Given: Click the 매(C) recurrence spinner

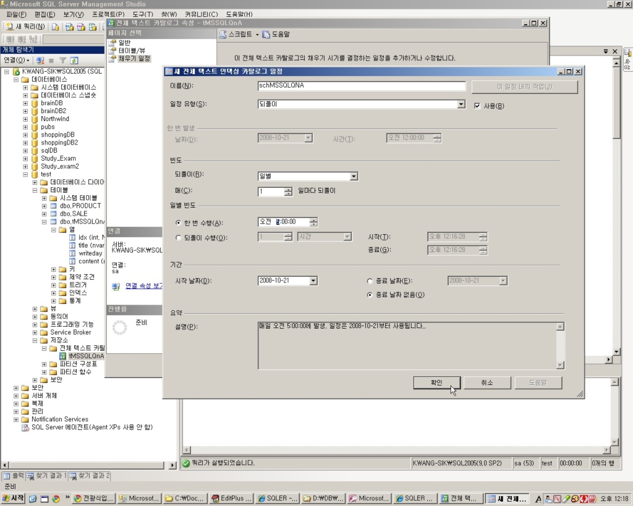Looking at the screenshot, I should click(x=288, y=192).
